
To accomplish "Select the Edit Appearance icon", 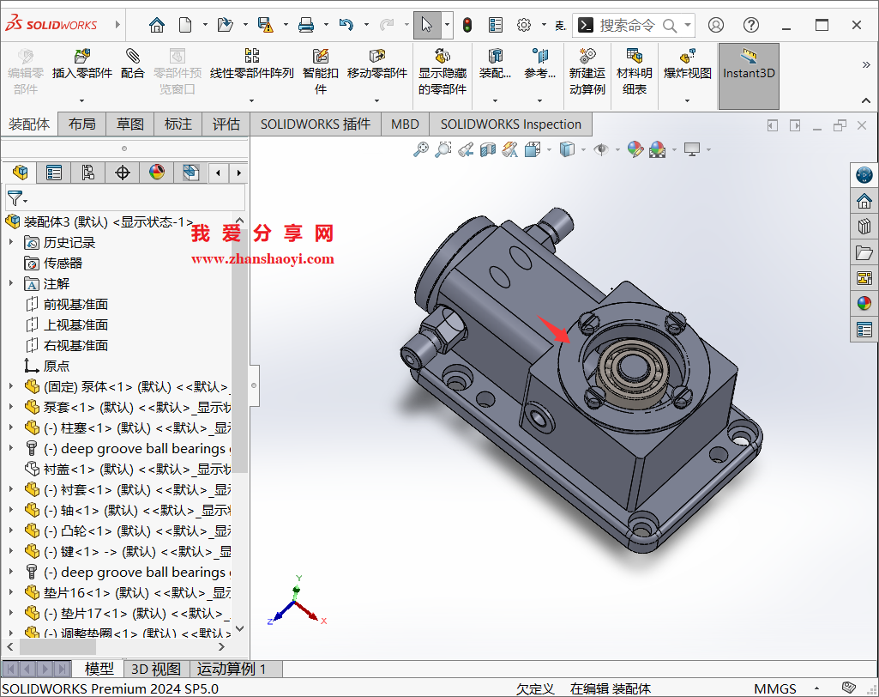I will point(635,149).
